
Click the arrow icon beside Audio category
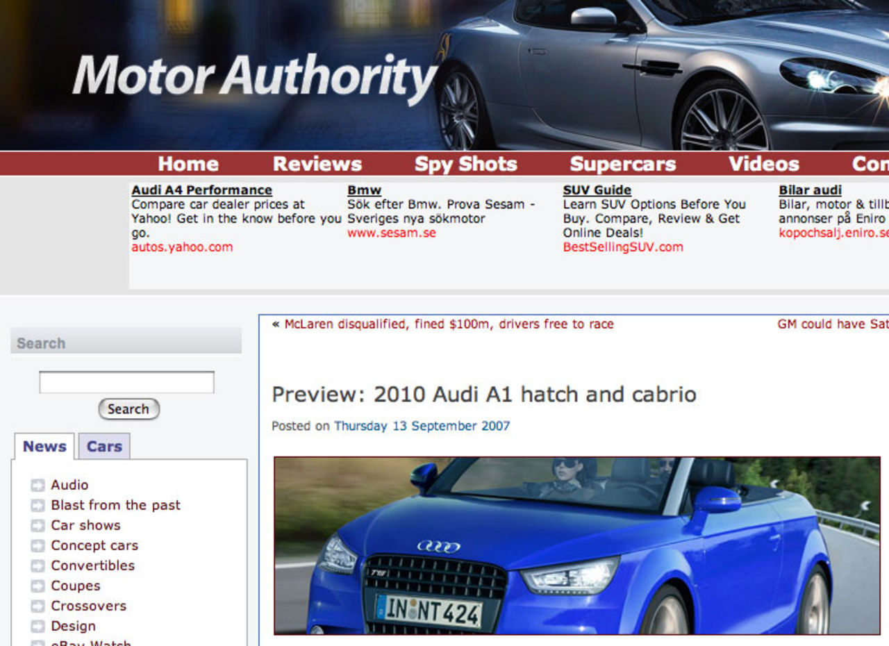[37, 485]
